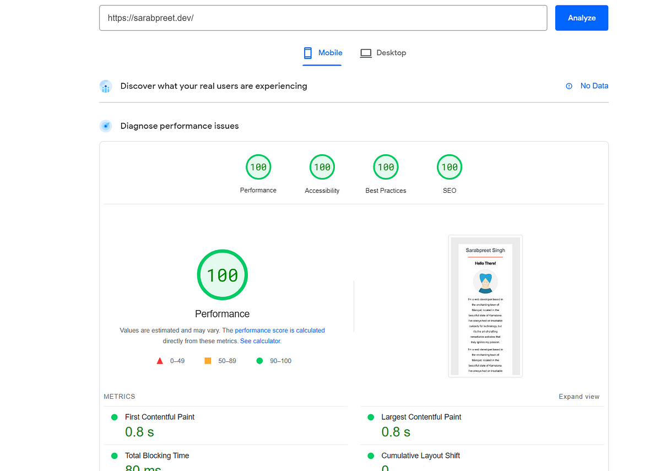Screen dimensions: 661x471
Task: Click the No Data info icon
Action: tap(569, 86)
